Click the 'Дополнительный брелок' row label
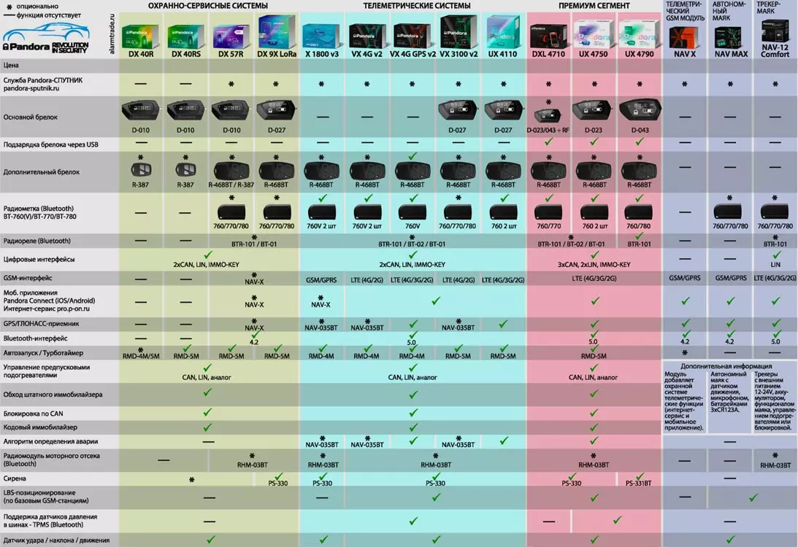Image resolution: width=798 pixels, height=547 pixels. [41, 172]
